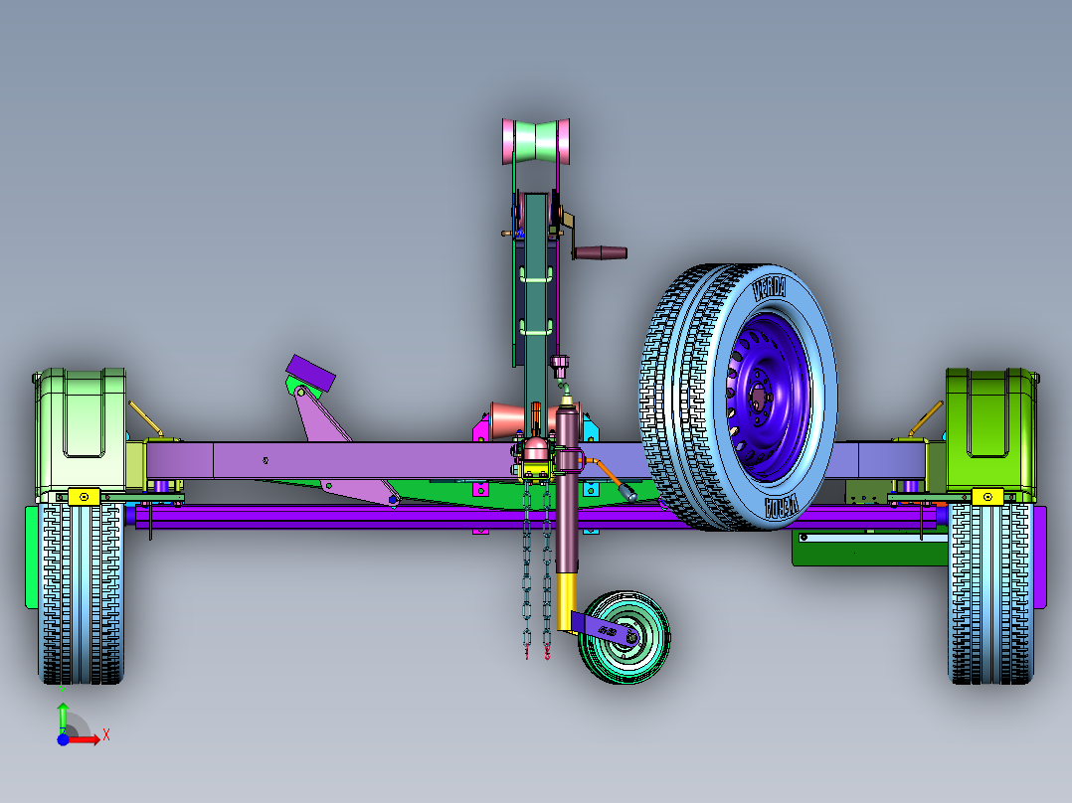
Task: Pick the purple mud flap beside right tire
Action: [x=1040, y=557]
